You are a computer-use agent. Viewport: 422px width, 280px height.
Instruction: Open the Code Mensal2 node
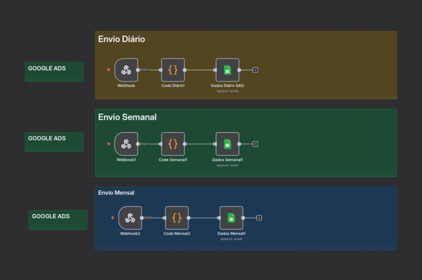coord(177,218)
